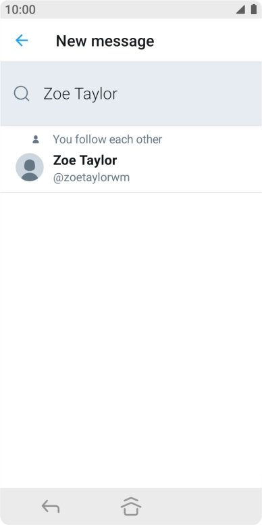This screenshot has height=525, width=262.
Task: Choose the Zoe Taylor search result row
Action: 131,160
